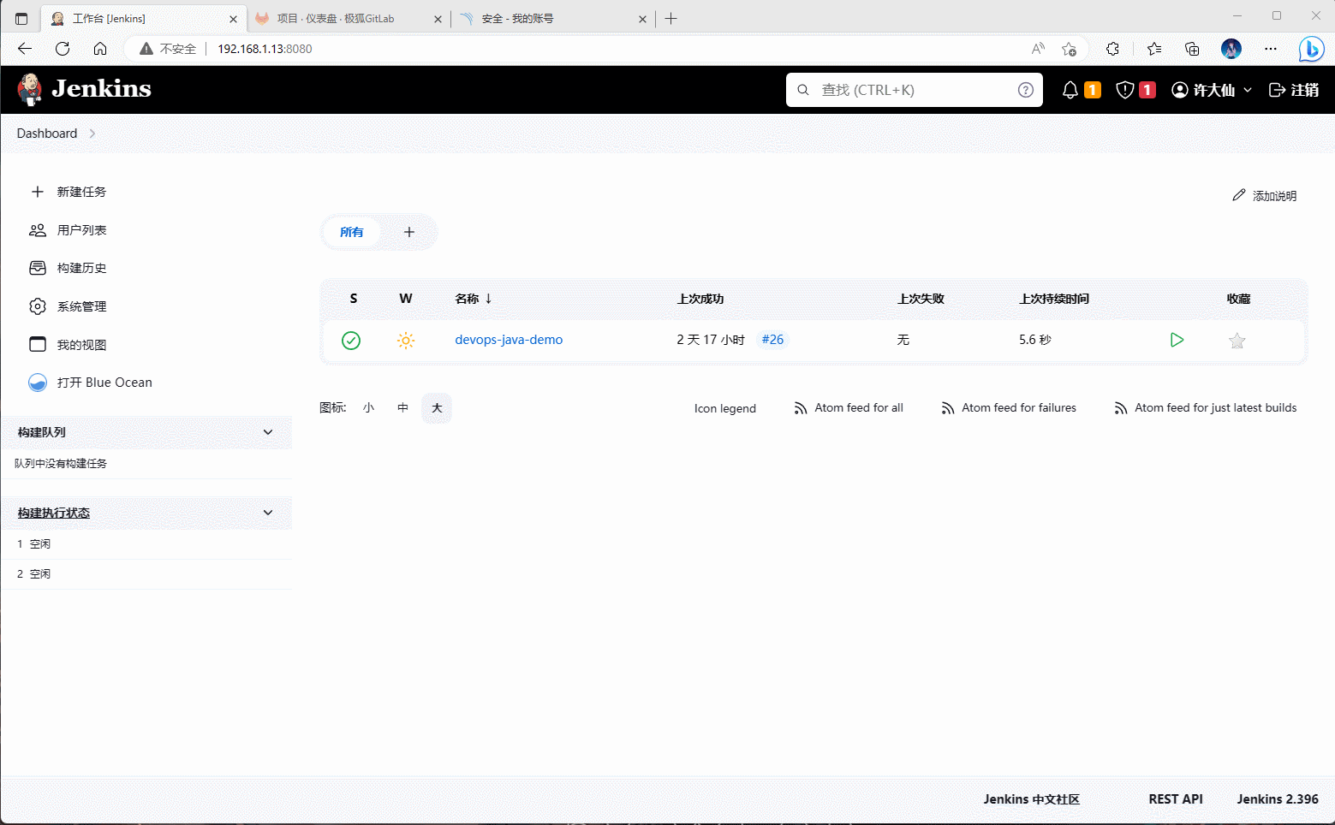
Task: Click the sunny weather health icon
Action: tap(406, 341)
